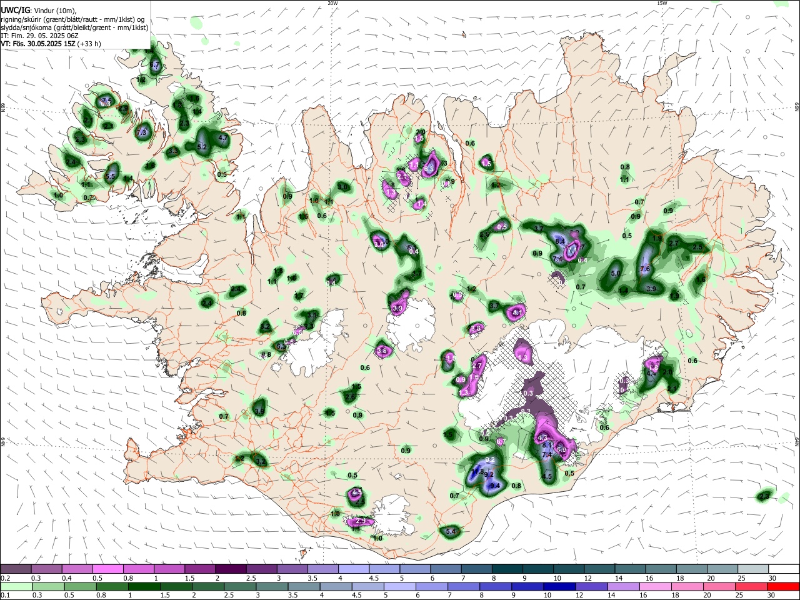Click the 9.2 precipitation value
This screenshot has height=600, width=800.
(489, 474)
